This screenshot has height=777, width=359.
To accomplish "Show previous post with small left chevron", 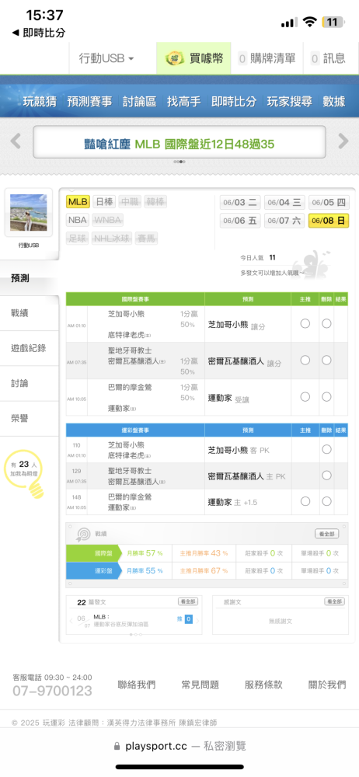I will click(71, 619).
